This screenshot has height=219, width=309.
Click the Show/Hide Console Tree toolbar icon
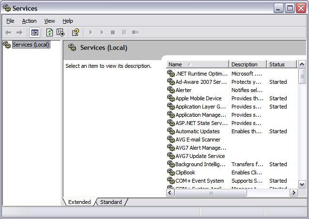[x=34, y=32]
